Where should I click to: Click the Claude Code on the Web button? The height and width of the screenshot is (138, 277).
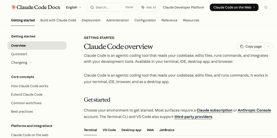234,7
